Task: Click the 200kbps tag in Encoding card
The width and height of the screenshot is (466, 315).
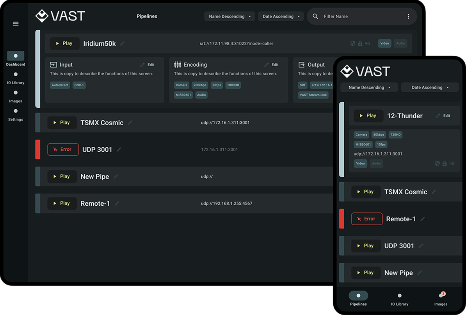Action: pos(200,85)
